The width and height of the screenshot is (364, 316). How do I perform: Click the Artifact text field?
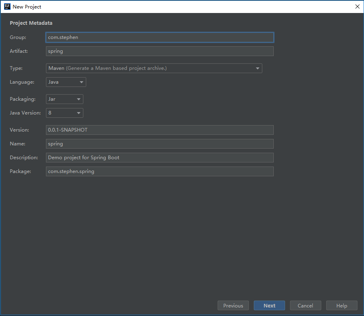point(159,51)
